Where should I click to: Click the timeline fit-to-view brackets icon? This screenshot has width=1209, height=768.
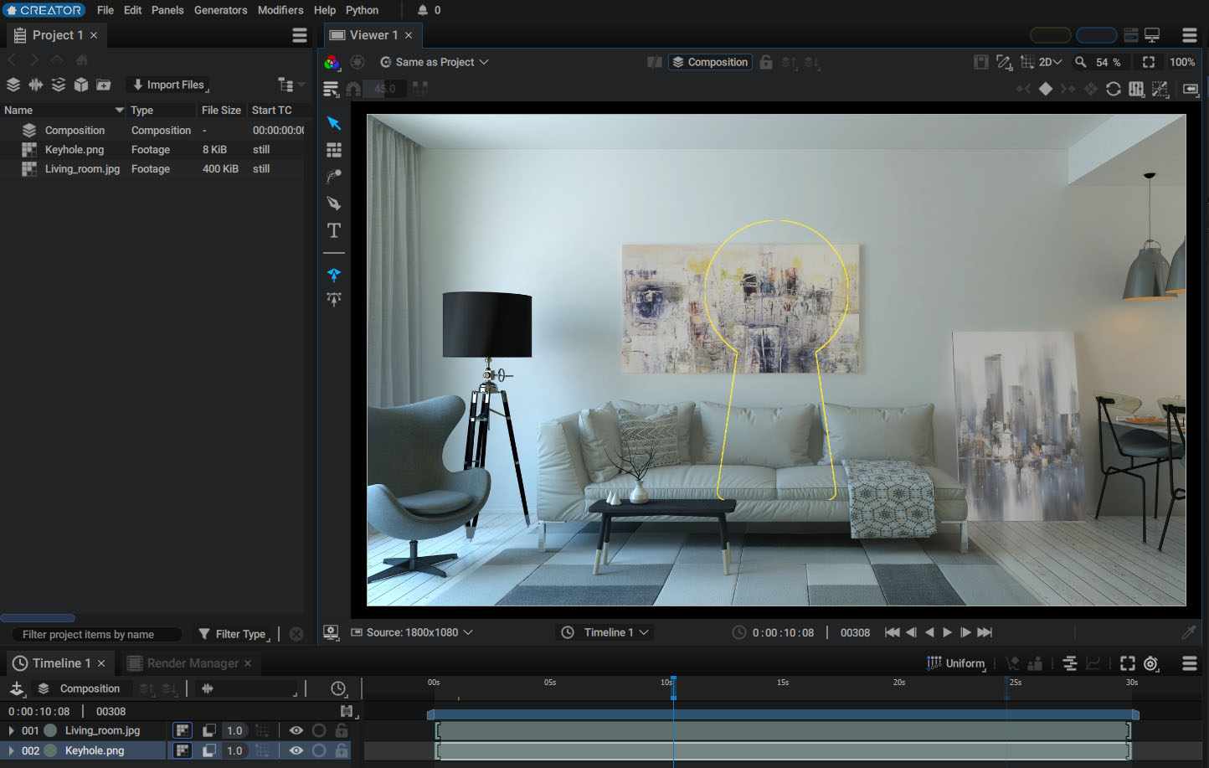1128,663
